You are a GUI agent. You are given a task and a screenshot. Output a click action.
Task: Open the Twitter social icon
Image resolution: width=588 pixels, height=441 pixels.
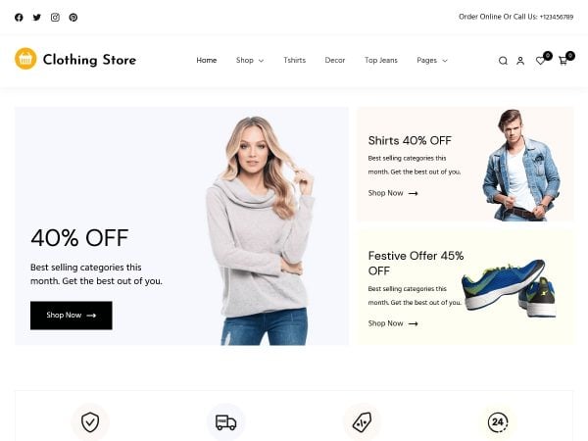pos(37,18)
